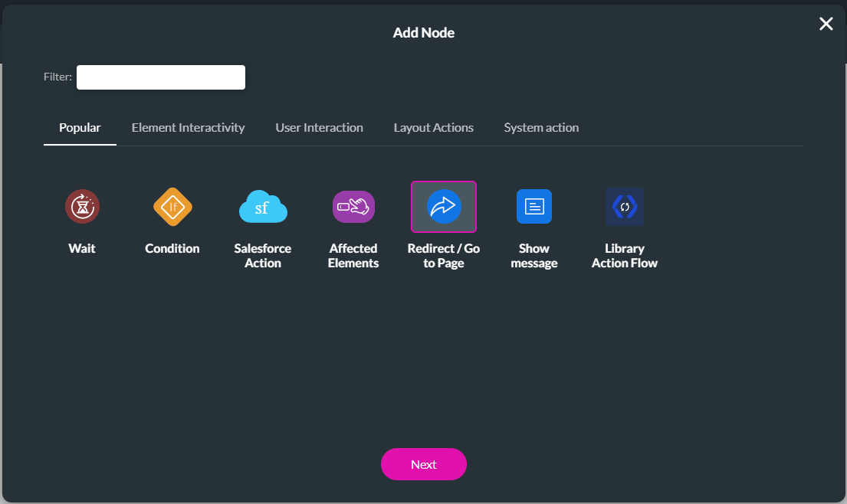Switch to the Layout Actions tab
This screenshot has width=847, height=504.
[x=433, y=127]
